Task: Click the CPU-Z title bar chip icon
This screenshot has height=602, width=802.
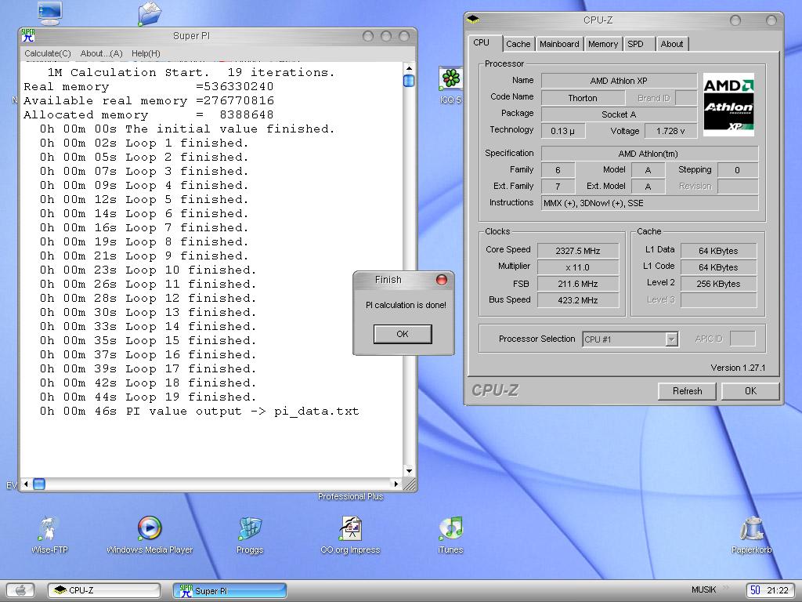Action: 474,20
